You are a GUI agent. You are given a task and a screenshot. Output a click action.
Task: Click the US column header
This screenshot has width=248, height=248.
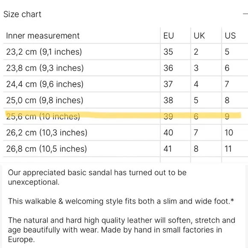[230, 35]
